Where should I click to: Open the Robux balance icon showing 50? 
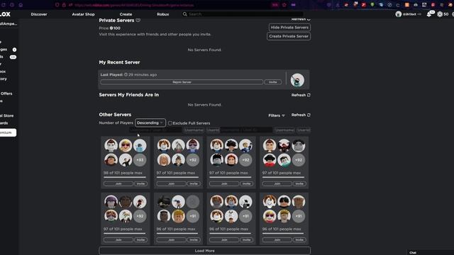coord(440,14)
